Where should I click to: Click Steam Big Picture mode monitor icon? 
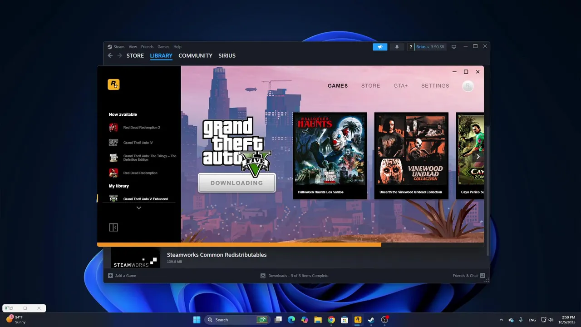pos(453,47)
